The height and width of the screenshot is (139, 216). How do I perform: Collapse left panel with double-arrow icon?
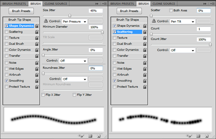[x=97, y=4]
